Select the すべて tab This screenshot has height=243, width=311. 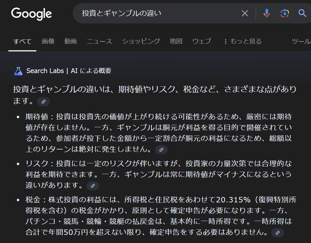(22, 42)
